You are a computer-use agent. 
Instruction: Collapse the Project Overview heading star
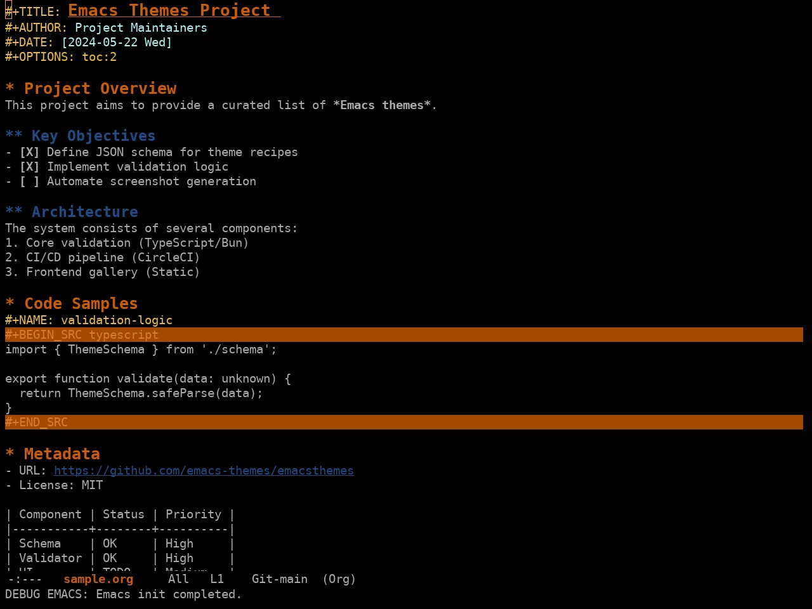click(10, 88)
